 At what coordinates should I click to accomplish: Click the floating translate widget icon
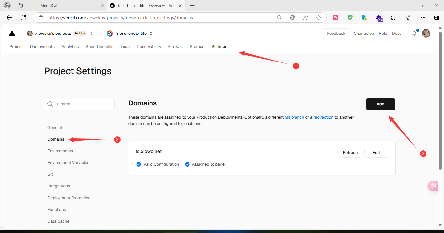[x=433, y=185]
